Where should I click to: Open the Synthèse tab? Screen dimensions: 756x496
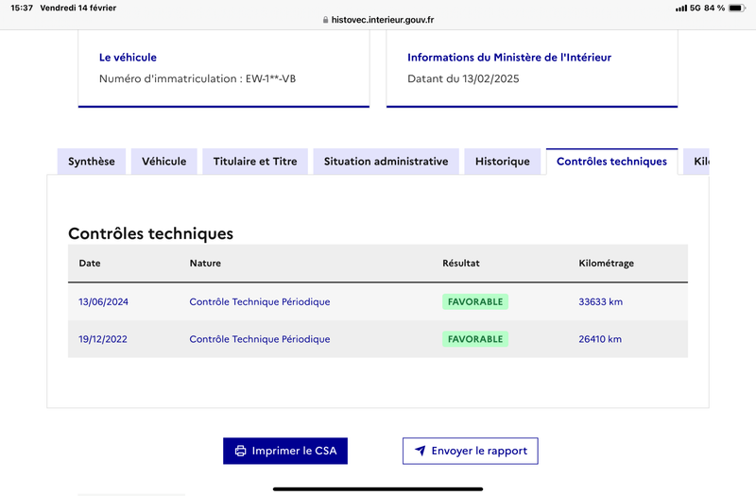(x=91, y=162)
